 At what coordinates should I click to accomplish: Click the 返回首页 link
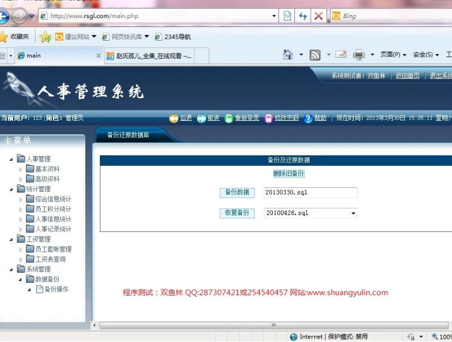click(407, 76)
